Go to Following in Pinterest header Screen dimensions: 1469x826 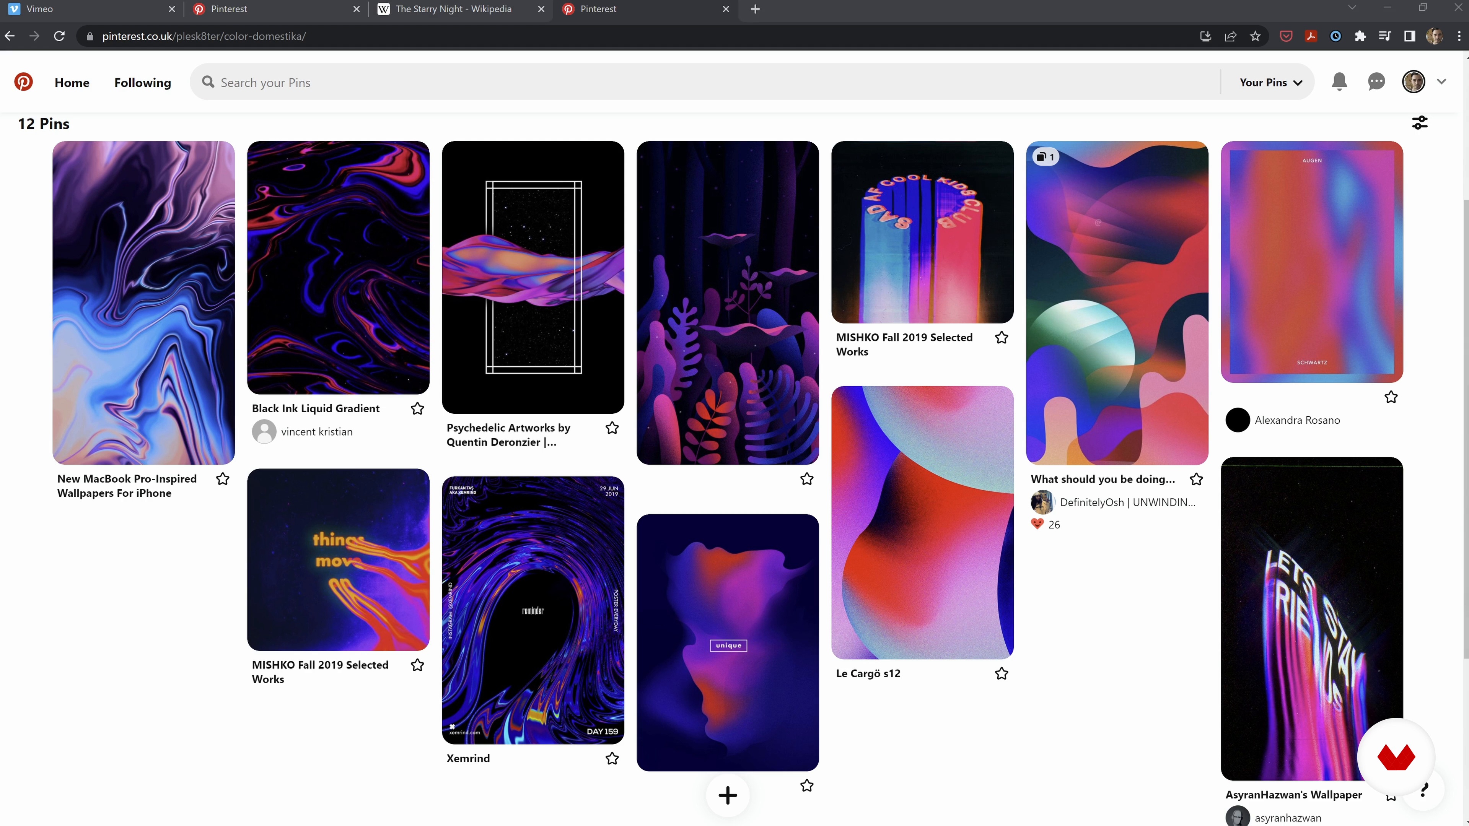click(x=143, y=83)
